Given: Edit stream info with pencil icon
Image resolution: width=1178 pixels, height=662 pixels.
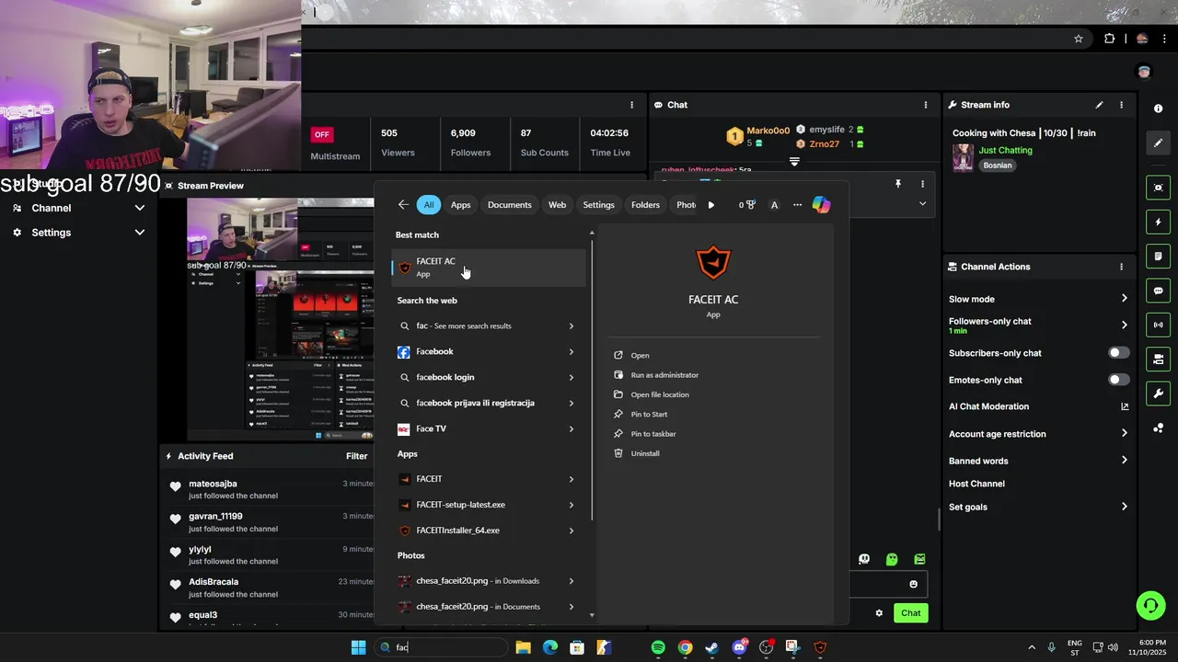Looking at the screenshot, I should point(1099,105).
